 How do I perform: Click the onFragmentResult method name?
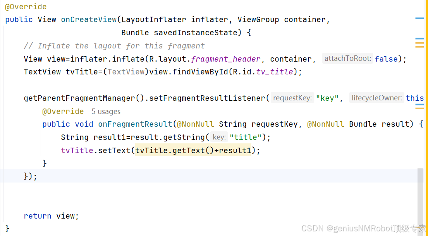click(135, 124)
